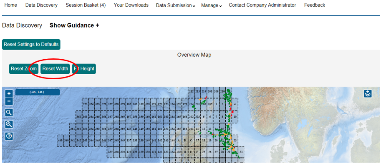Select quadrant A on the map

179,141
